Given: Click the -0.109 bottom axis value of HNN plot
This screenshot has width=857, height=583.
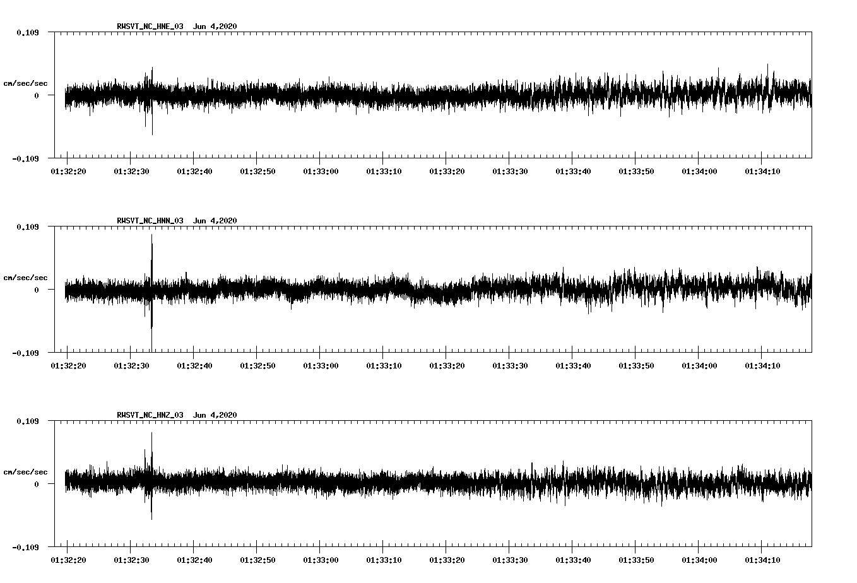Looking at the screenshot, I should click(x=25, y=353).
